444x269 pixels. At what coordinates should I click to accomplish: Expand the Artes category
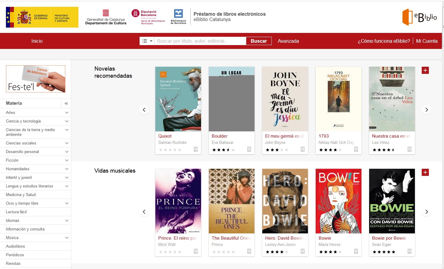pyautogui.click(x=67, y=113)
